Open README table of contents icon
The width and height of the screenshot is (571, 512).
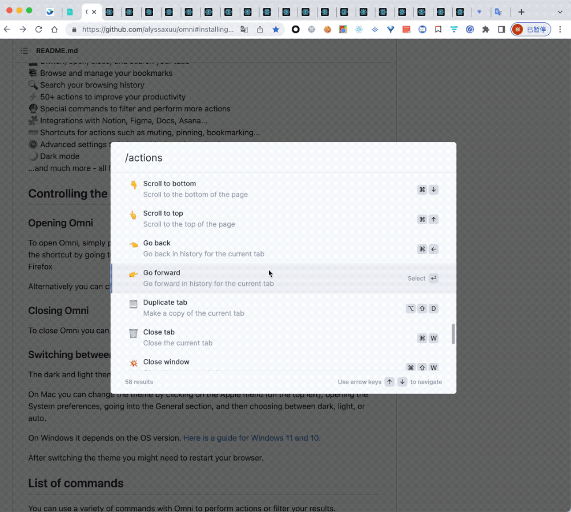23,51
